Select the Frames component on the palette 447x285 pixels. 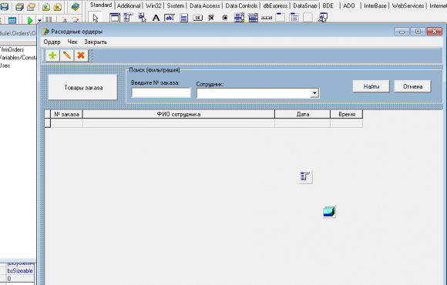115,18
